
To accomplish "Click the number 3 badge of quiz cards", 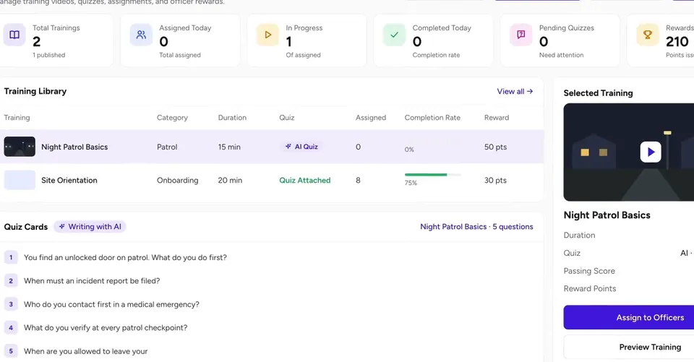I will [11, 304].
